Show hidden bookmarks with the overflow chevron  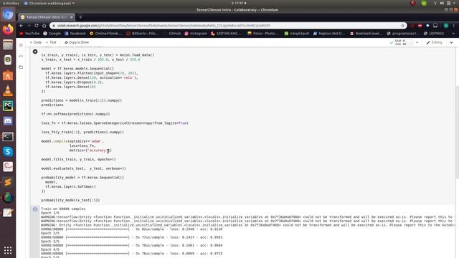453,34
